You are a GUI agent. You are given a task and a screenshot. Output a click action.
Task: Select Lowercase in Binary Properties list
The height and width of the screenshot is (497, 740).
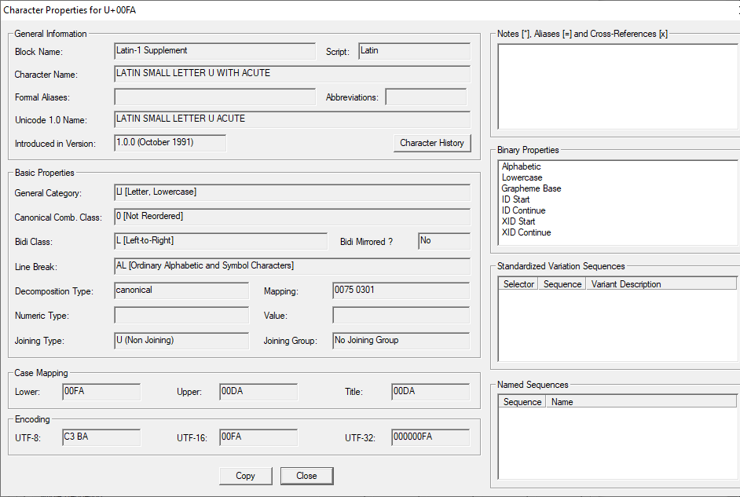[522, 177]
